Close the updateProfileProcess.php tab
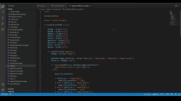The image size is (181, 101). [x=90, y=6]
